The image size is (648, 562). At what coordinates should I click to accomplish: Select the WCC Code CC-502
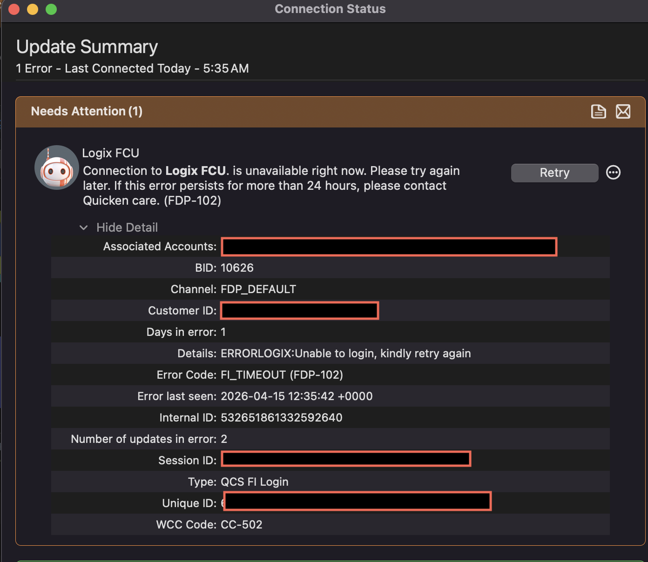click(x=241, y=525)
